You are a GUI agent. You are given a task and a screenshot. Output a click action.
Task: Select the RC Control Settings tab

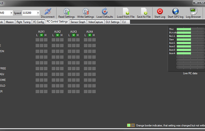[57, 22]
